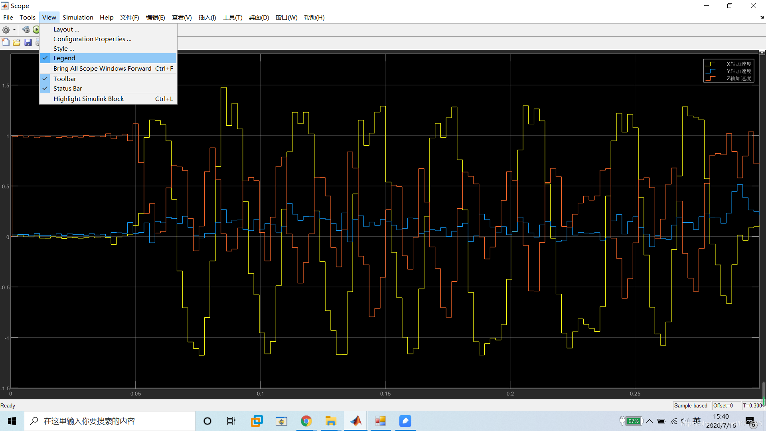
Task: Click the maximize axes icon on plot
Action: click(x=762, y=53)
